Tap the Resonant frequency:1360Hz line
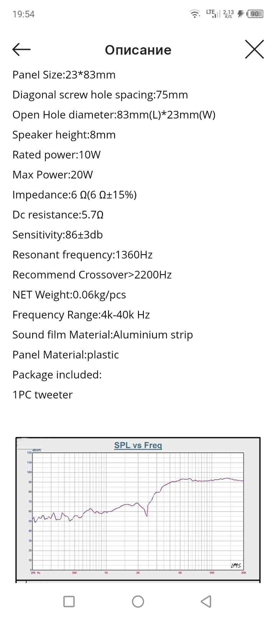The height and width of the screenshot is (620, 276). tap(82, 255)
